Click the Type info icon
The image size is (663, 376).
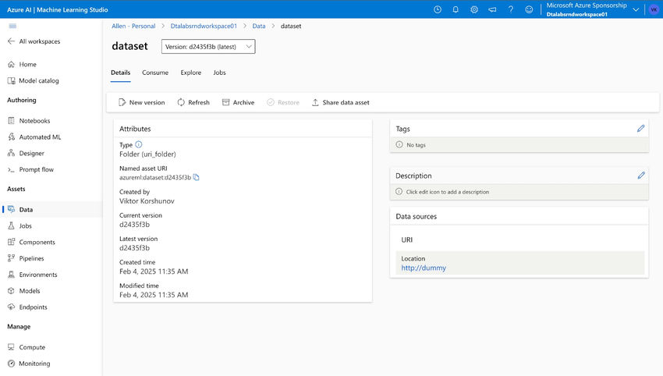[x=139, y=144]
